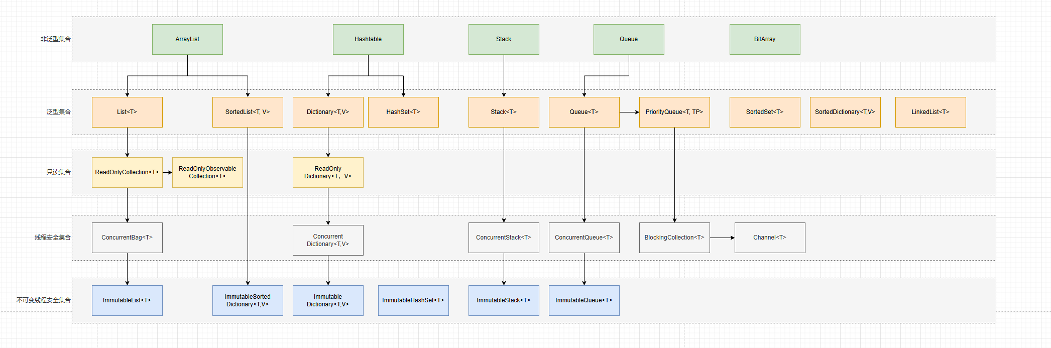This screenshot has width=1051, height=348.
Task: Select the BitArray node
Action: 765,39
